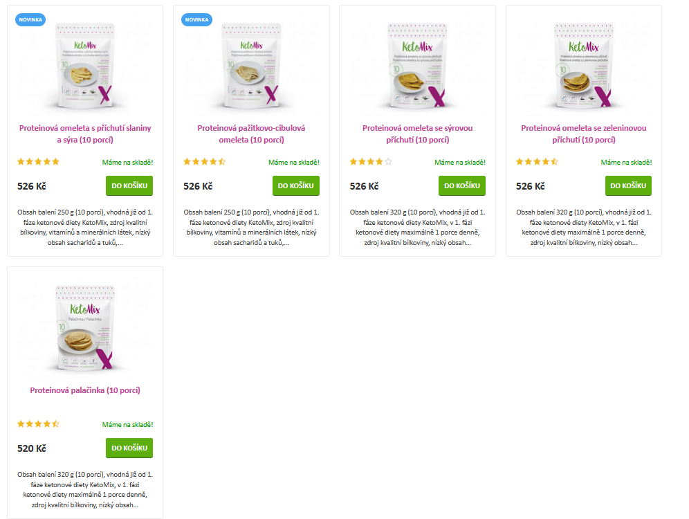Add Proteinová palačinka to cart
This screenshot has height=519, width=689.
tap(129, 448)
